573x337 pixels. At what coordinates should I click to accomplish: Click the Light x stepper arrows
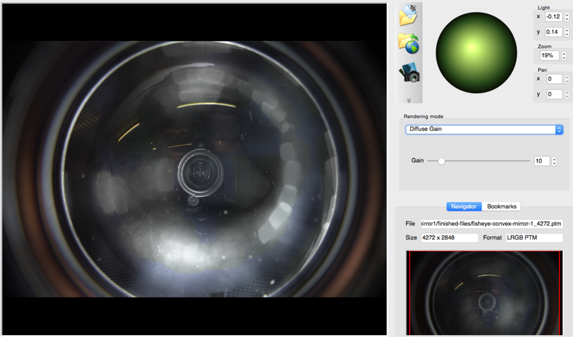[x=567, y=17]
